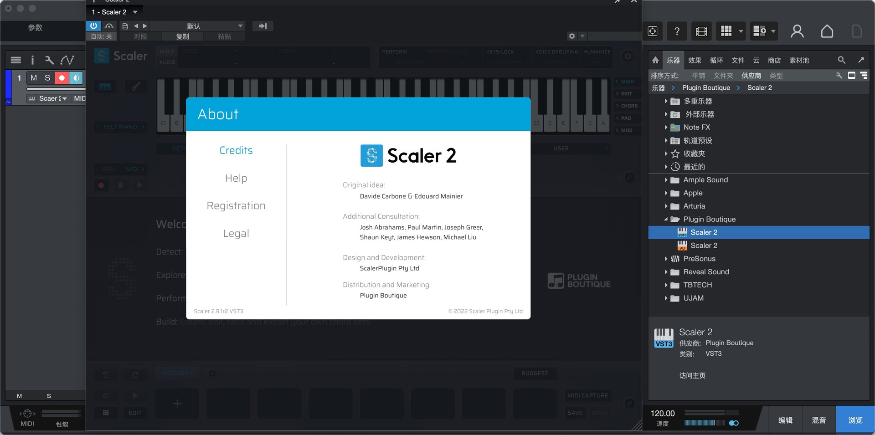
Task: Detach browser with the arrow icon
Action: point(861,60)
